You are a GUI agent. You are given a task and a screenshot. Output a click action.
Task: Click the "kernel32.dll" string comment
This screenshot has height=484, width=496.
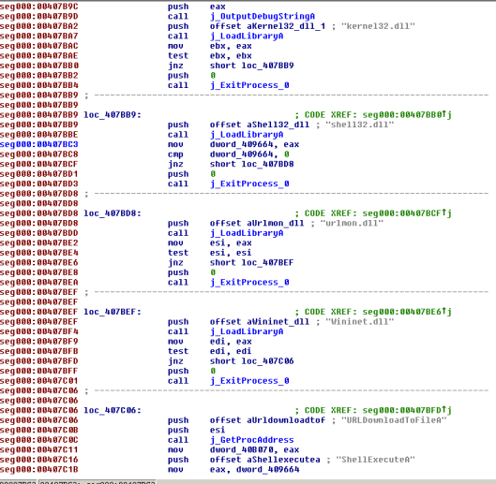[x=378, y=26]
